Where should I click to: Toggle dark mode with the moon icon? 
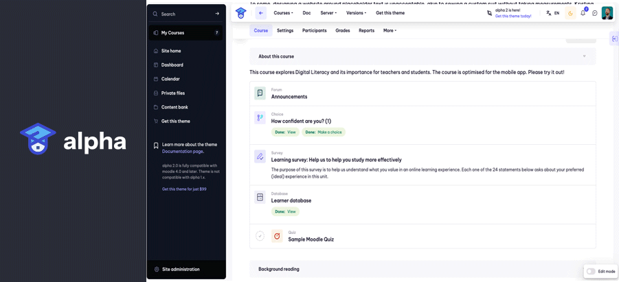pos(570,13)
